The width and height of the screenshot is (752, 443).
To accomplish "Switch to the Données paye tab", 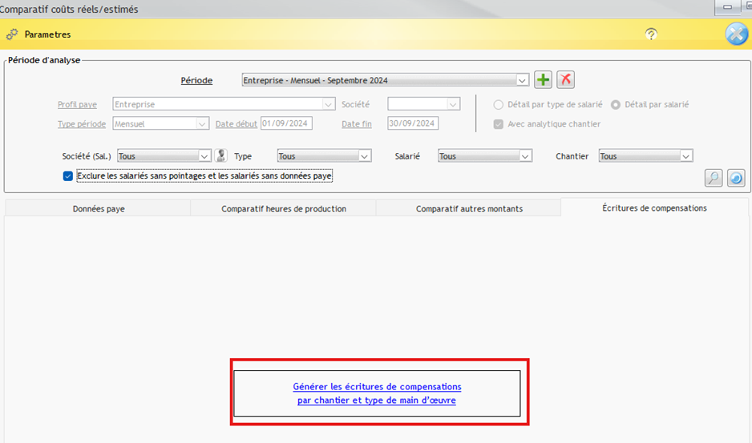I will pyautogui.click(x=99, y=208).
